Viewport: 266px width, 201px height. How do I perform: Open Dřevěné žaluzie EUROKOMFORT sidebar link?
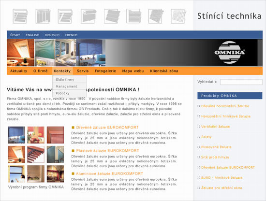228,167
